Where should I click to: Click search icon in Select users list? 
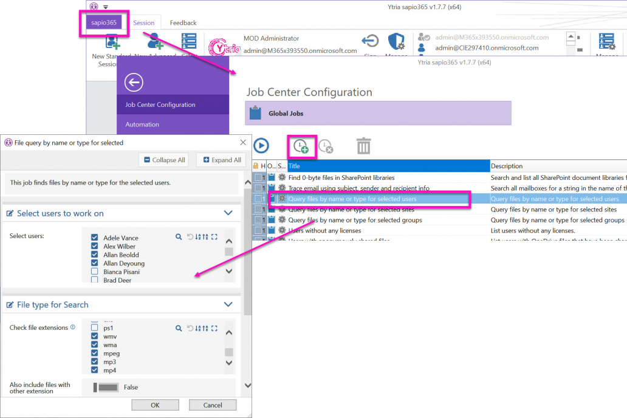pos(179,237)
